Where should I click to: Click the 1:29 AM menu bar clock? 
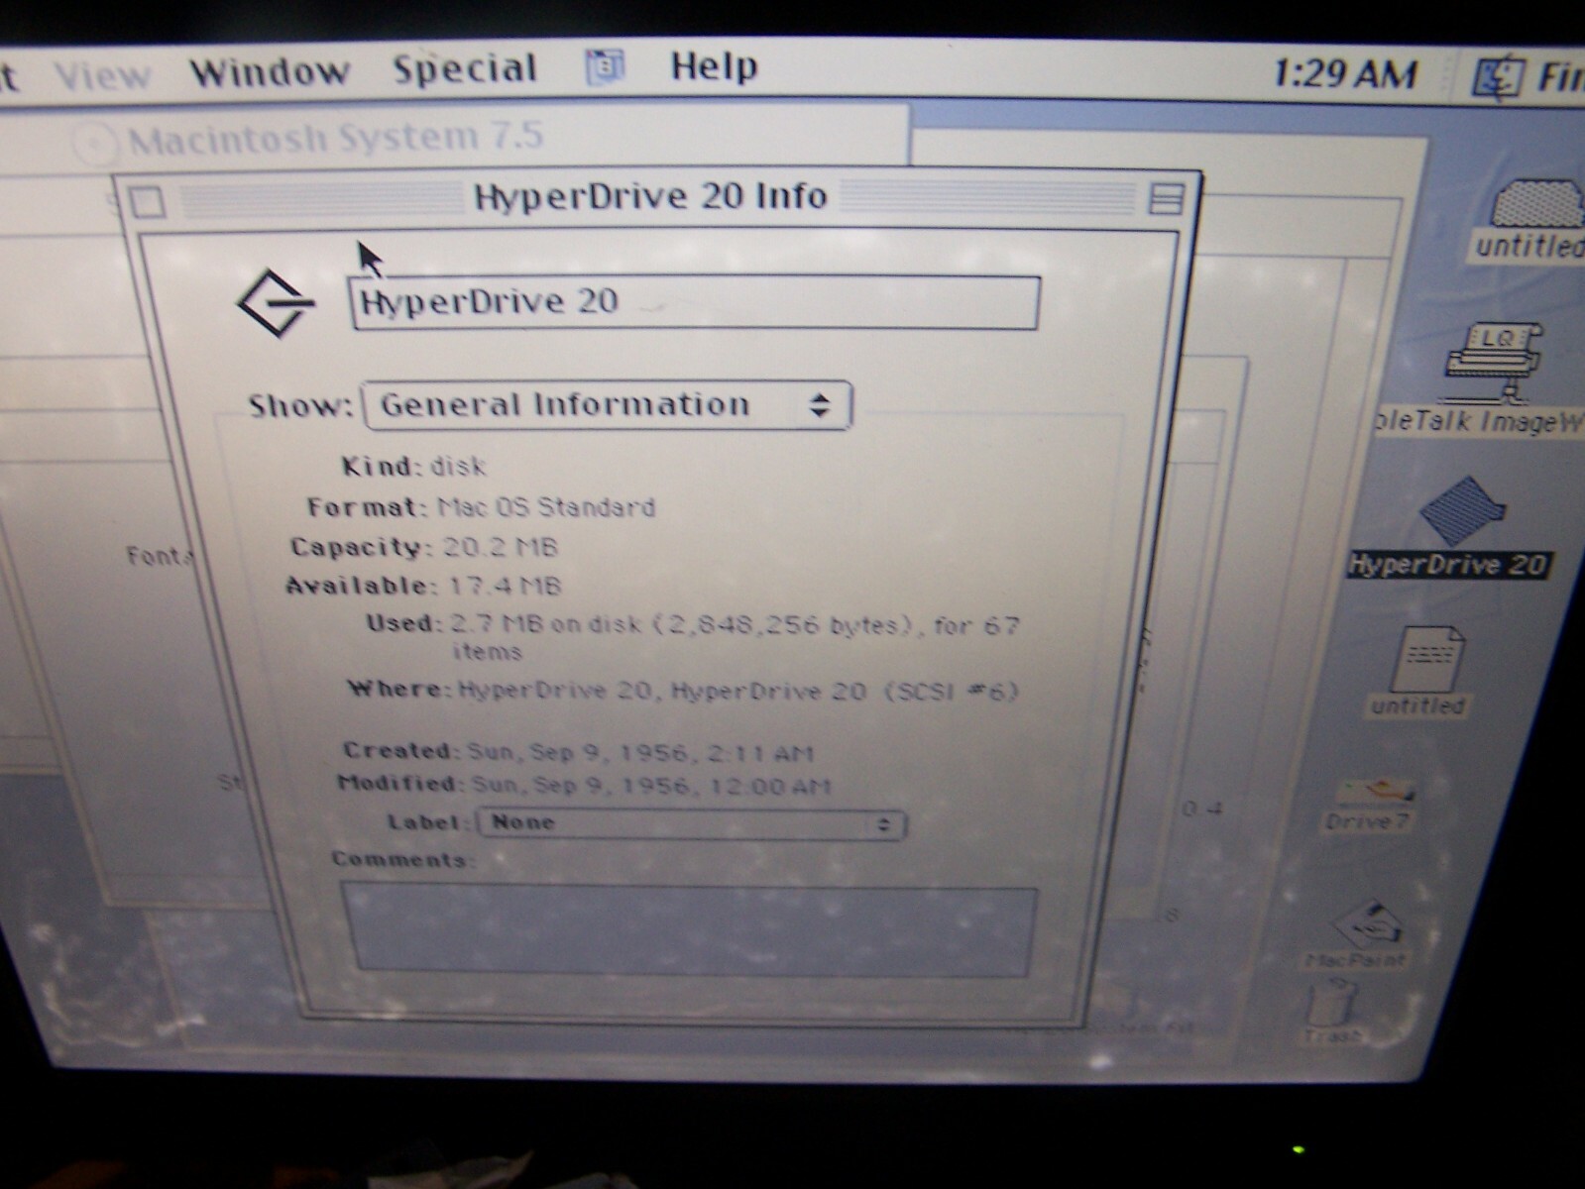click(1344, 73)
